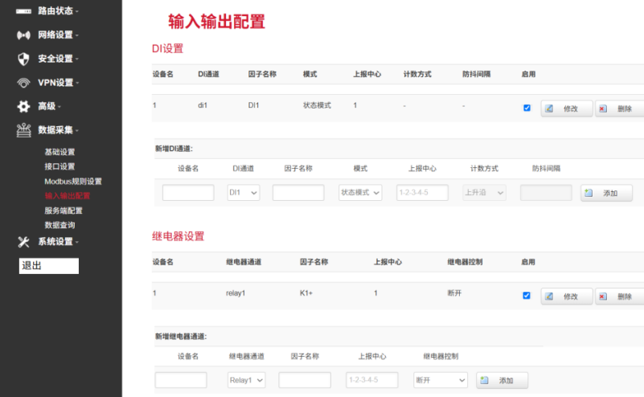The height and width of the screenshot is (397, 644).
Task: Open 数据查询 submenu item
Action: pos(59,225)
